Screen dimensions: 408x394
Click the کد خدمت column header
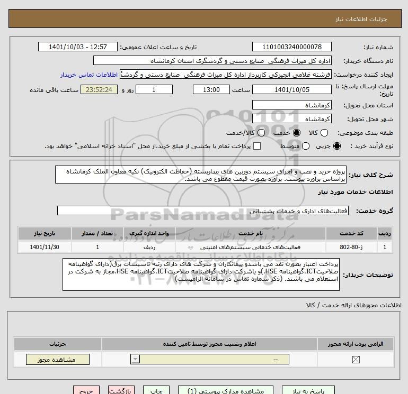pos(351,233)
